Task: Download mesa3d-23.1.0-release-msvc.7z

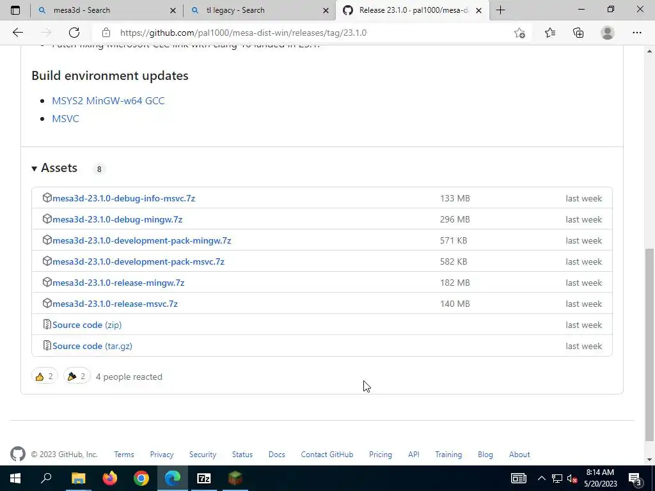Action: (x=115, y=304)
